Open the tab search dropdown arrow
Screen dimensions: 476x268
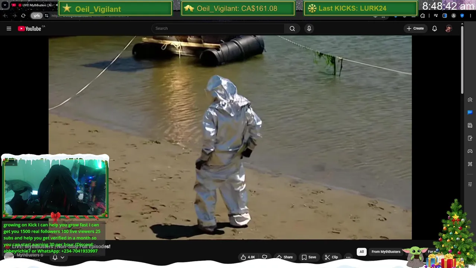5,5
